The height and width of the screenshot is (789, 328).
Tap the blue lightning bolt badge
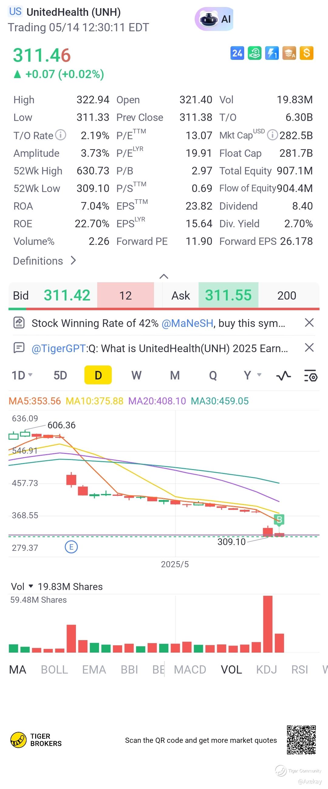point(272,53)
